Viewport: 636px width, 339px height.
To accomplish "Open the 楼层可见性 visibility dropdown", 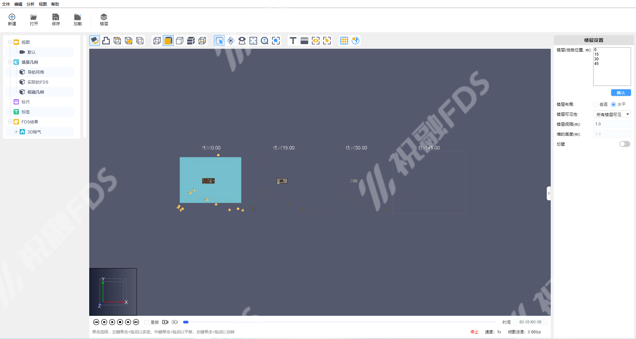I will click(612, 114).
